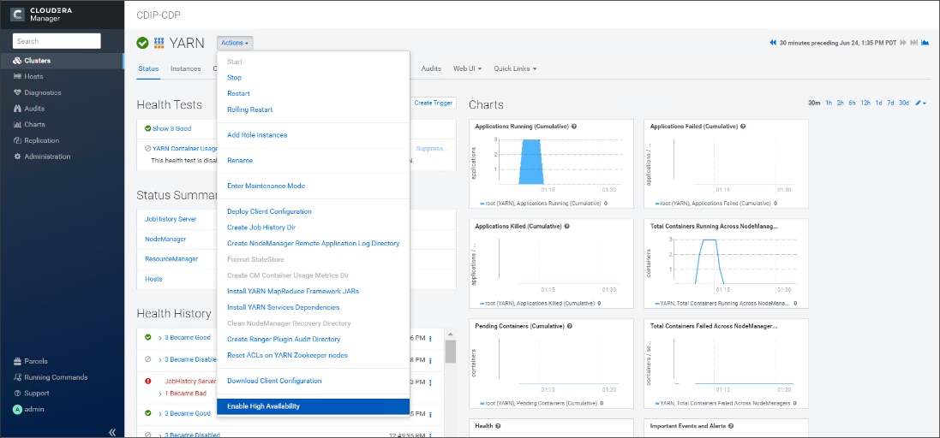The image size is (940, 438).
Task: Click the Charts bar-graph sidebar icon
Action: [17, 124]
